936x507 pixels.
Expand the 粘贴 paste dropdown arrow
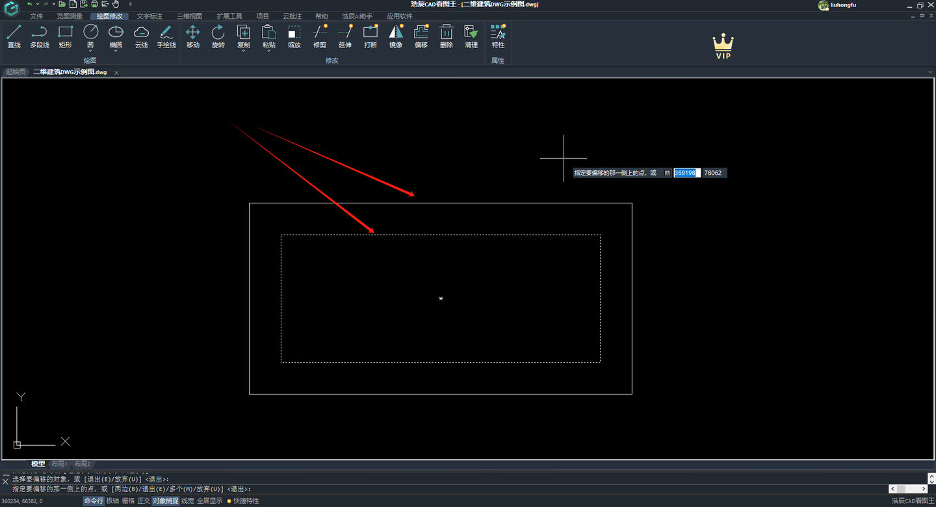click(268, 51)
